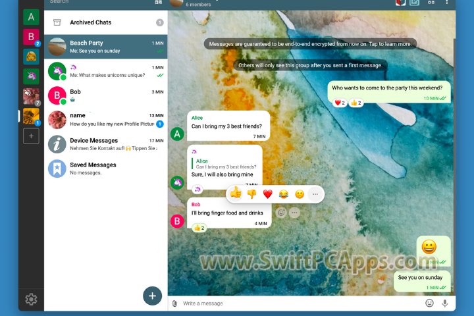474x316 pixels.
Task: Click 'Sure, I will also bring mine' text
Action: point(223,174)
